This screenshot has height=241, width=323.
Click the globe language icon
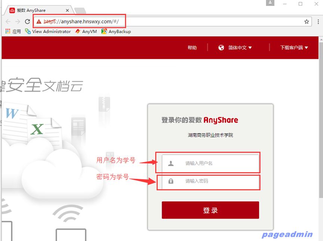(x=221, y=47)
